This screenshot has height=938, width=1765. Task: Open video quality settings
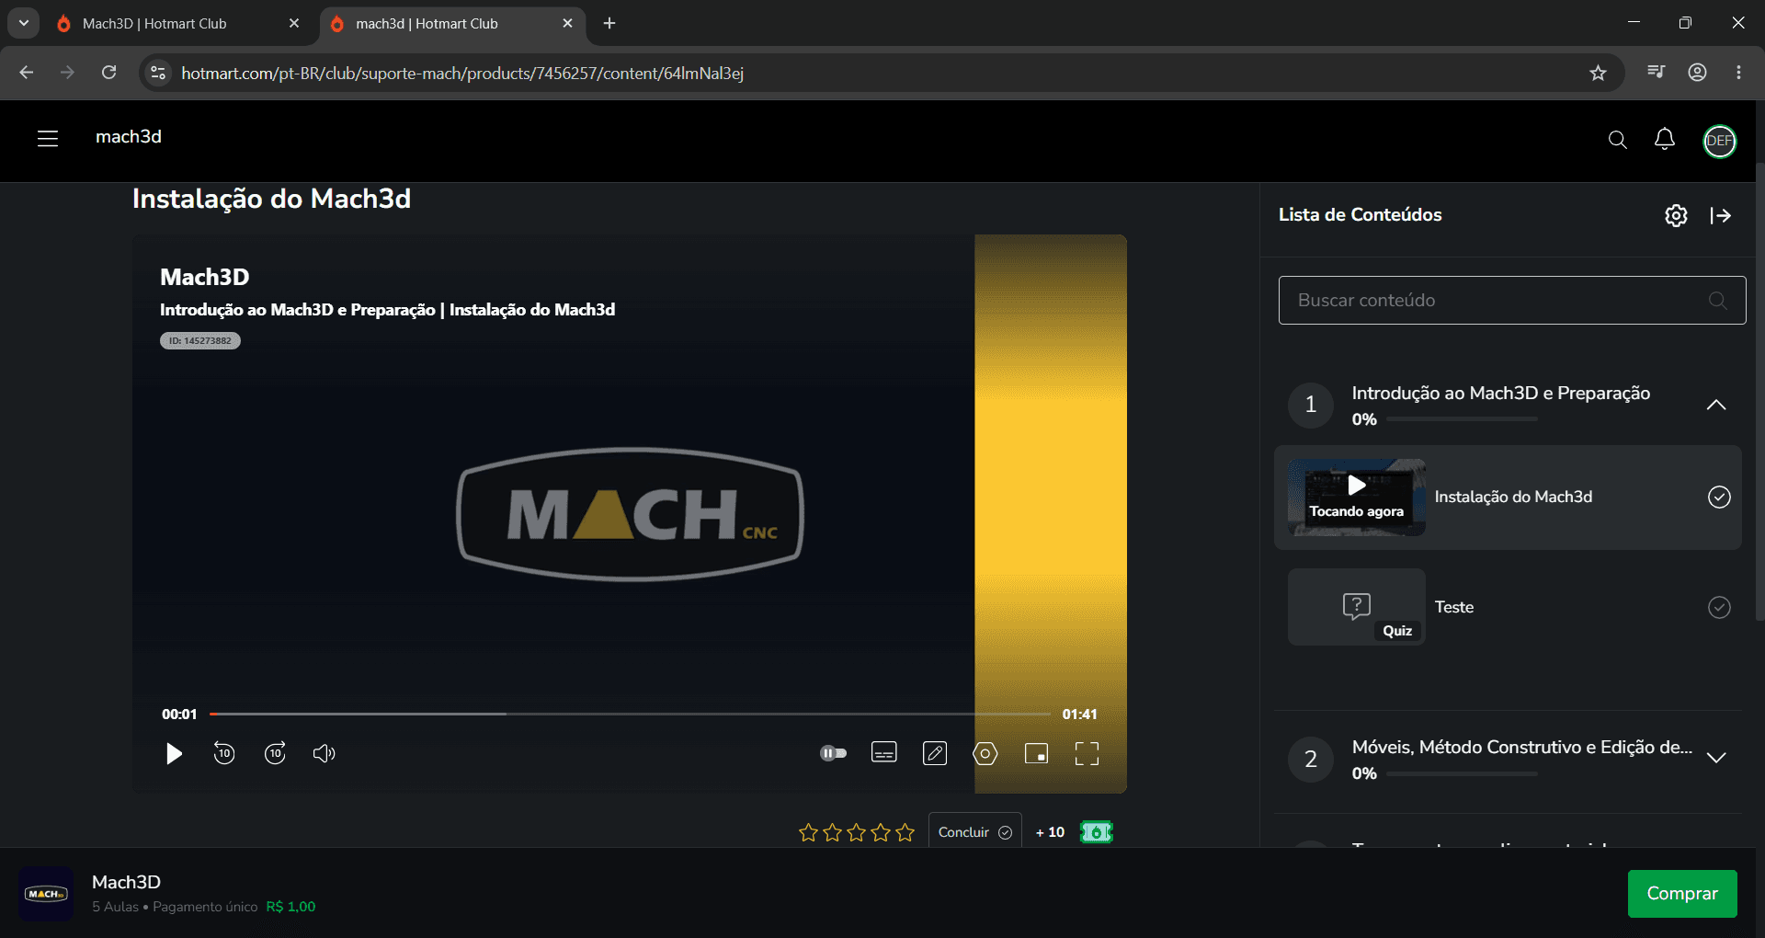[x=985, y=754]
